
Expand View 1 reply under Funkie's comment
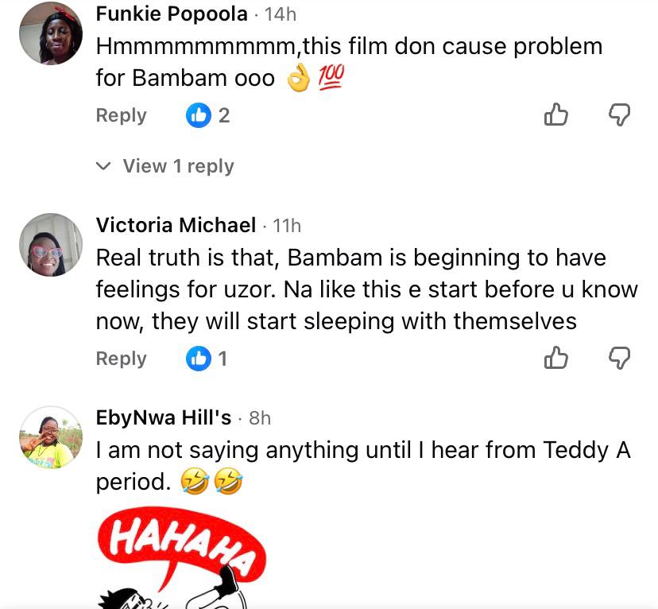coord(178,166)
